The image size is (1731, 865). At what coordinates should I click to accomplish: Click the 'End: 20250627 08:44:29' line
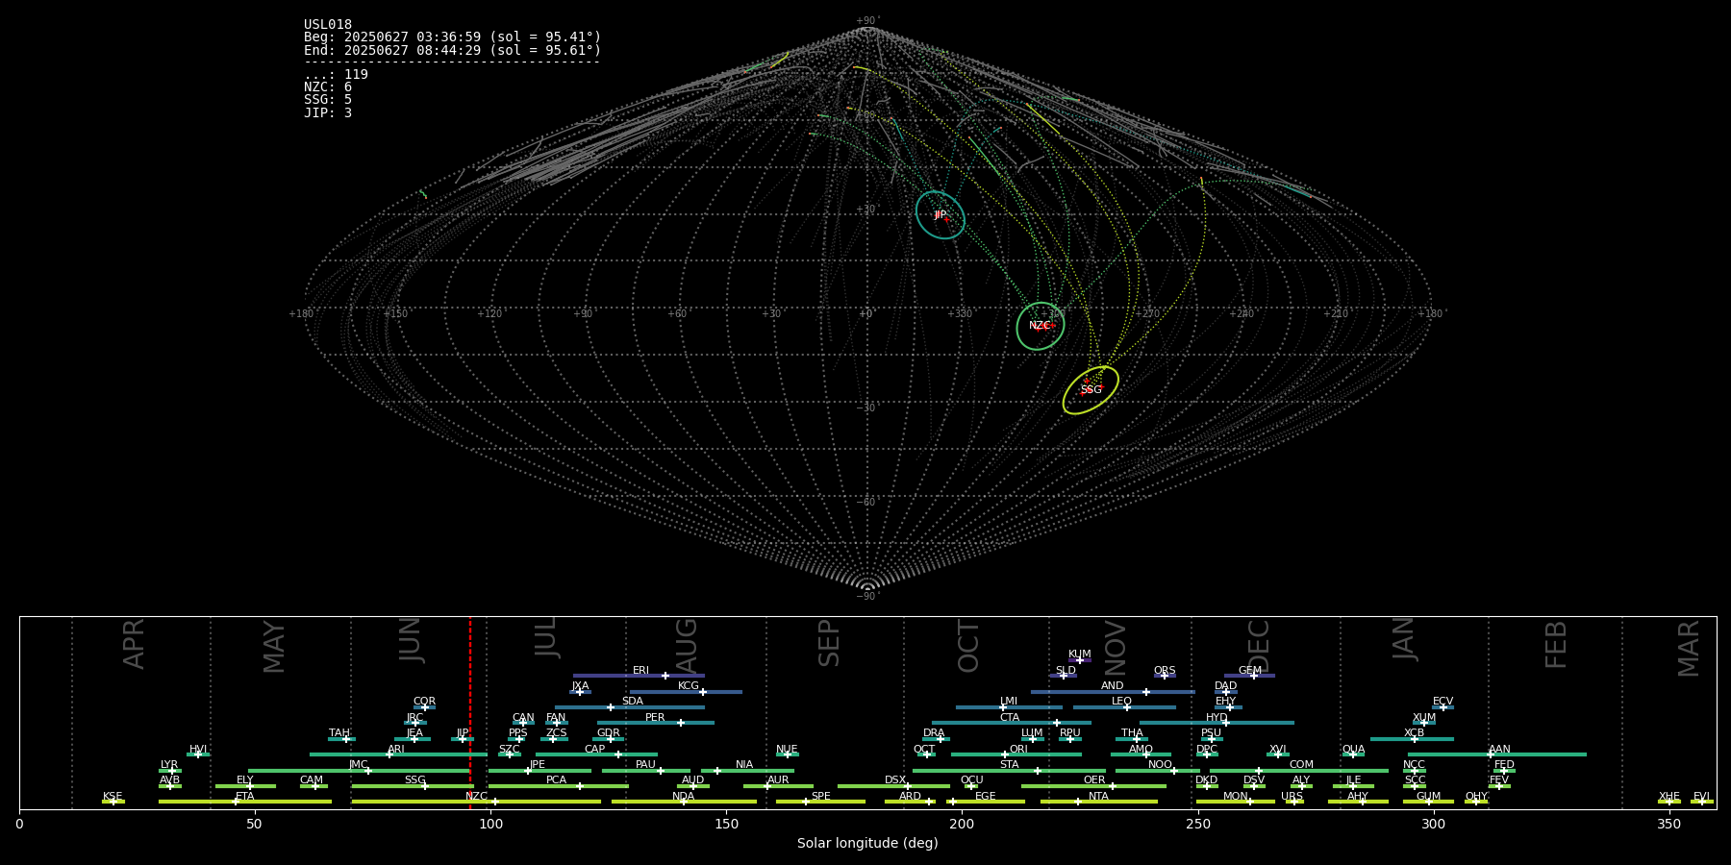click(x=452, y=50)
